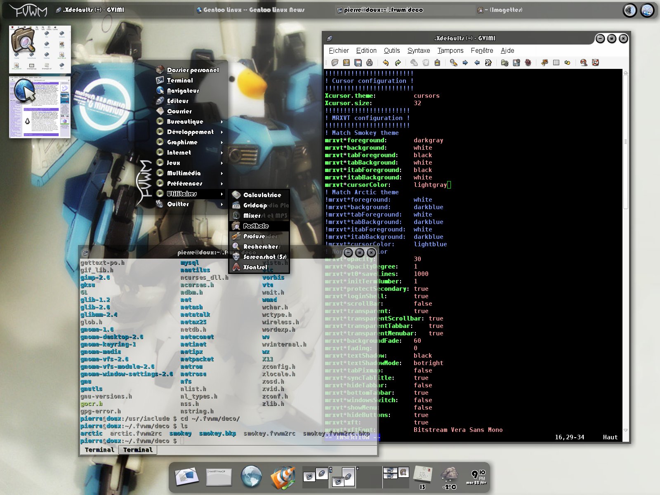Expand the Internet submenu

tap(190, 153)
